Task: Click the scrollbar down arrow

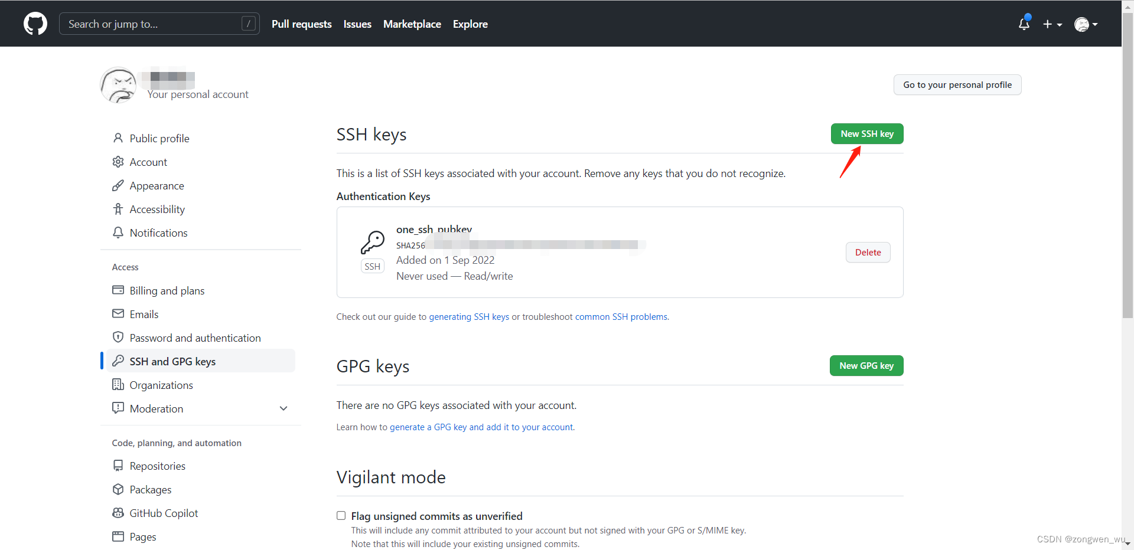Action: [1128, 544]
